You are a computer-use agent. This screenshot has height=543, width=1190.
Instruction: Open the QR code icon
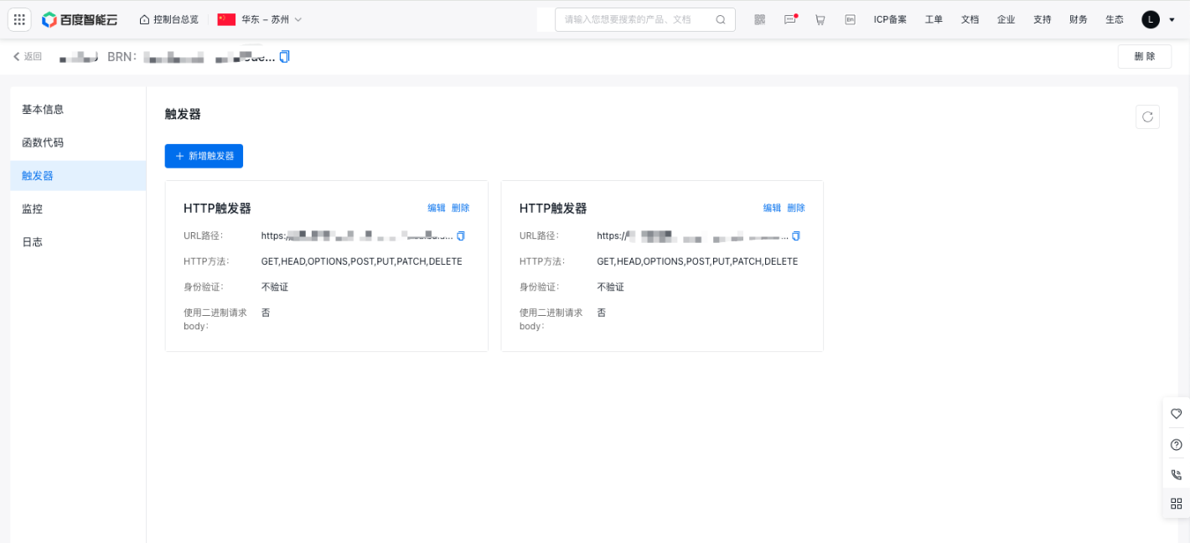tap(760, 19)
